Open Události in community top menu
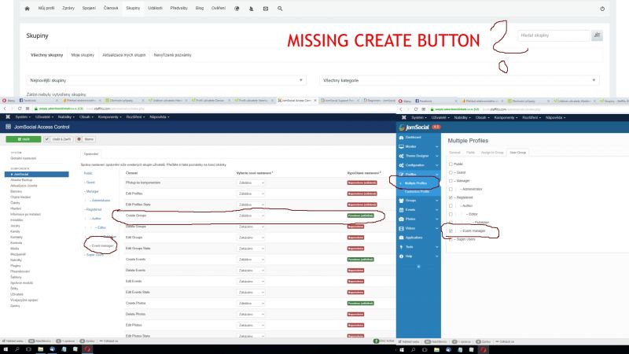 (x=155, y=8)
